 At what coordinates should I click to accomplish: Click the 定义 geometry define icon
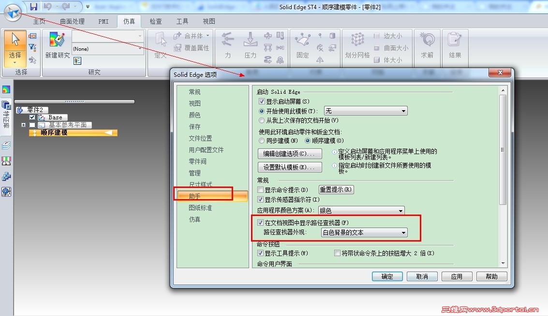[x=161, y=40]
